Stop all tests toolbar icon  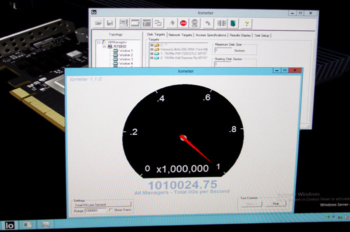(194, 23)
